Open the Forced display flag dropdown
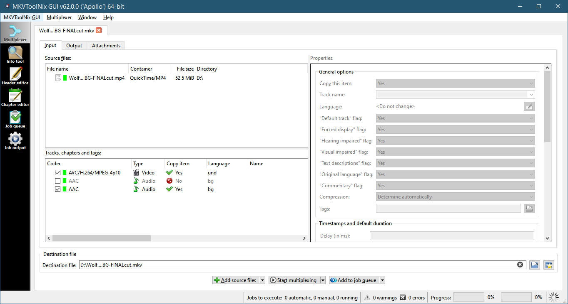Viewport: 568px width, 304px height. tap(456, 130)
